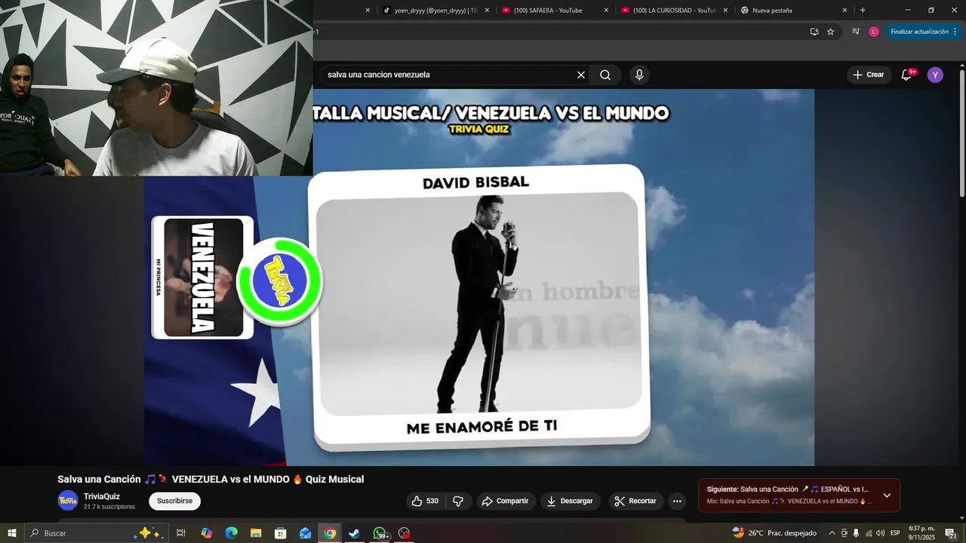
Task: Open the ESP language input indicator
Action: click(x=895, y=533)
